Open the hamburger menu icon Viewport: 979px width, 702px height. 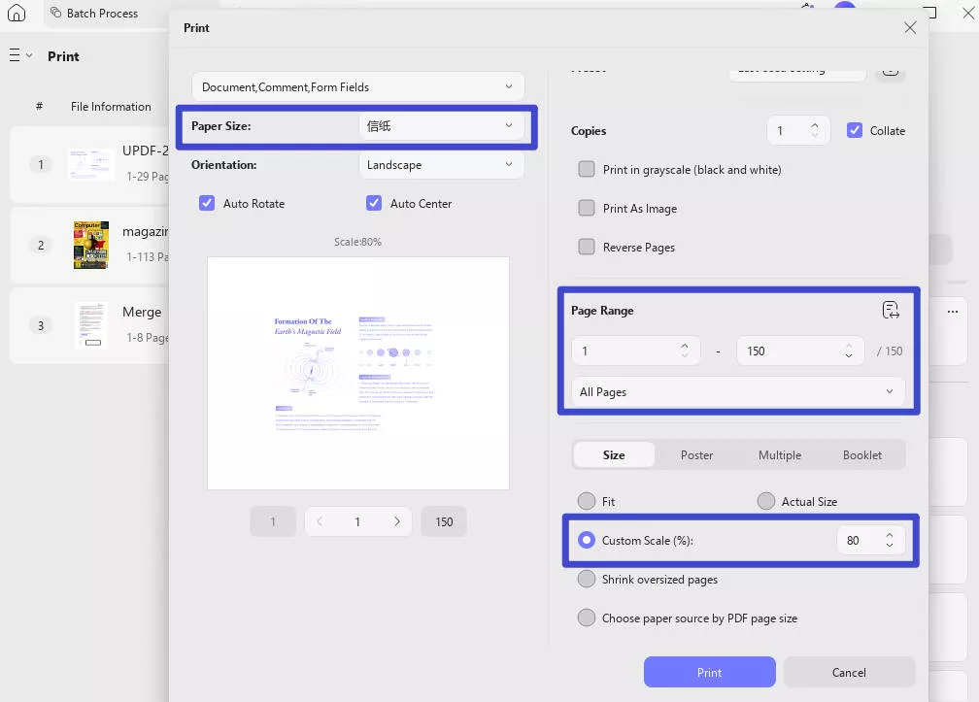click(x=13, y=55)
